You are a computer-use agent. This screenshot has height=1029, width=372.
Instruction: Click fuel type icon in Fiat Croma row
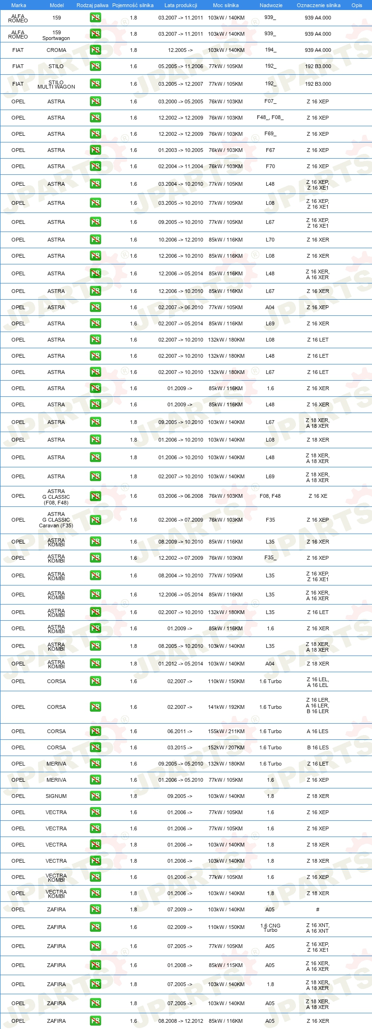tap(95, 50)
